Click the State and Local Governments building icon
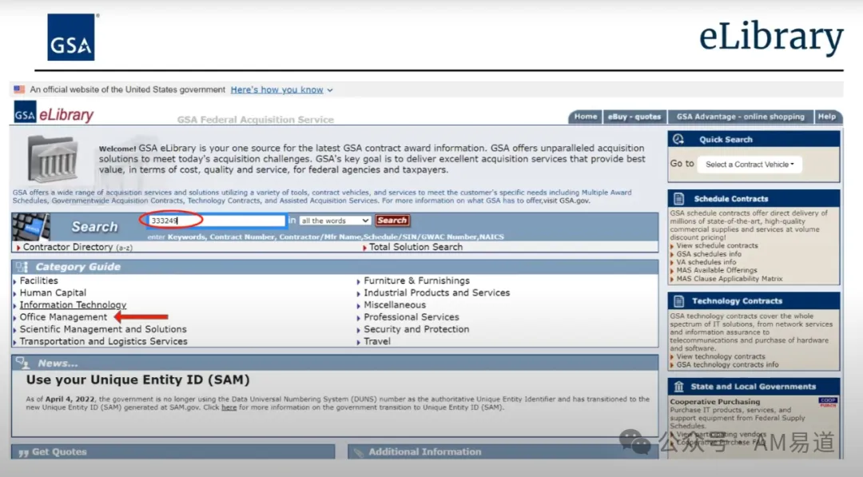The height and width of the screenshot is (477, 863). (x=678, y=387)
